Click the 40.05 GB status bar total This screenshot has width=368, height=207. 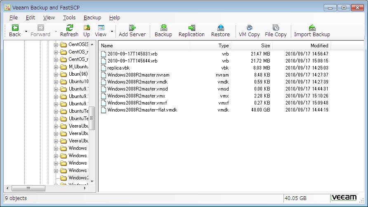click(295, 198)
